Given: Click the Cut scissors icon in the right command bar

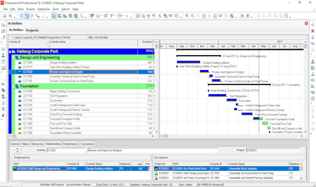Looking at the screenshot, I should click(313, 37).
